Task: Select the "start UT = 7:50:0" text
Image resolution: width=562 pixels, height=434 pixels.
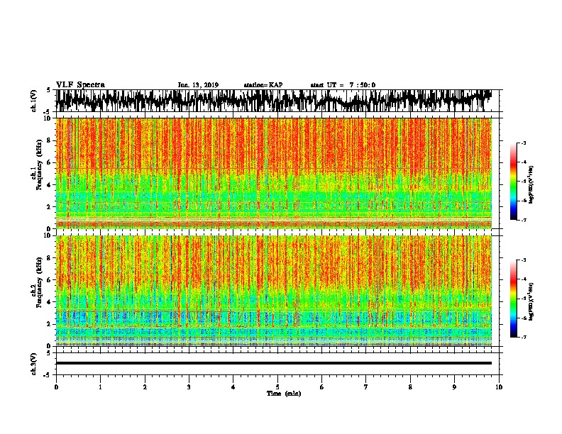Action: [x=343, y=85]
